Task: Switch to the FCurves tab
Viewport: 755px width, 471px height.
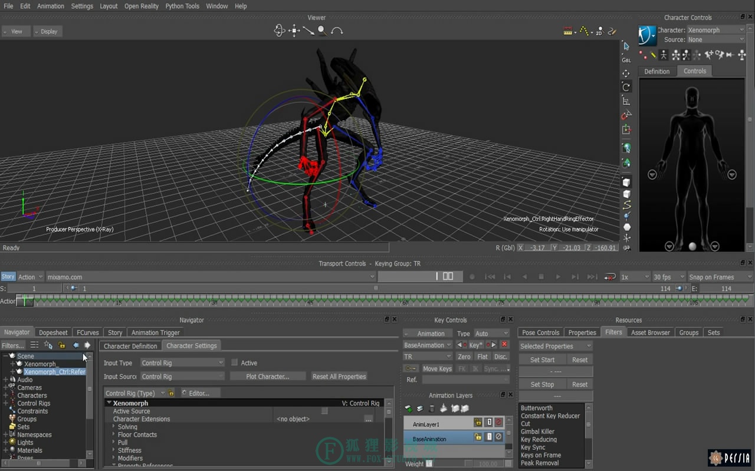Action: point(88,333)
